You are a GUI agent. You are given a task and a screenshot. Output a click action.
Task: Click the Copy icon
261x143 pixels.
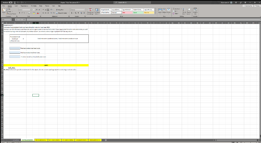click(7, 11)
